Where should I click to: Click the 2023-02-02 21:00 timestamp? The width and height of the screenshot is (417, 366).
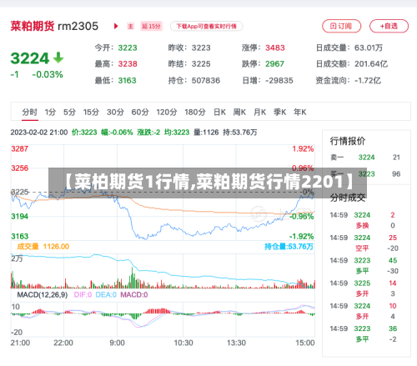39,133
